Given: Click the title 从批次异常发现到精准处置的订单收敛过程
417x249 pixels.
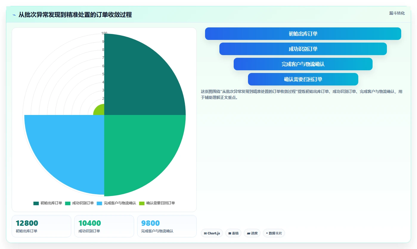Looking at the screenshot, I should pos(75,15).
